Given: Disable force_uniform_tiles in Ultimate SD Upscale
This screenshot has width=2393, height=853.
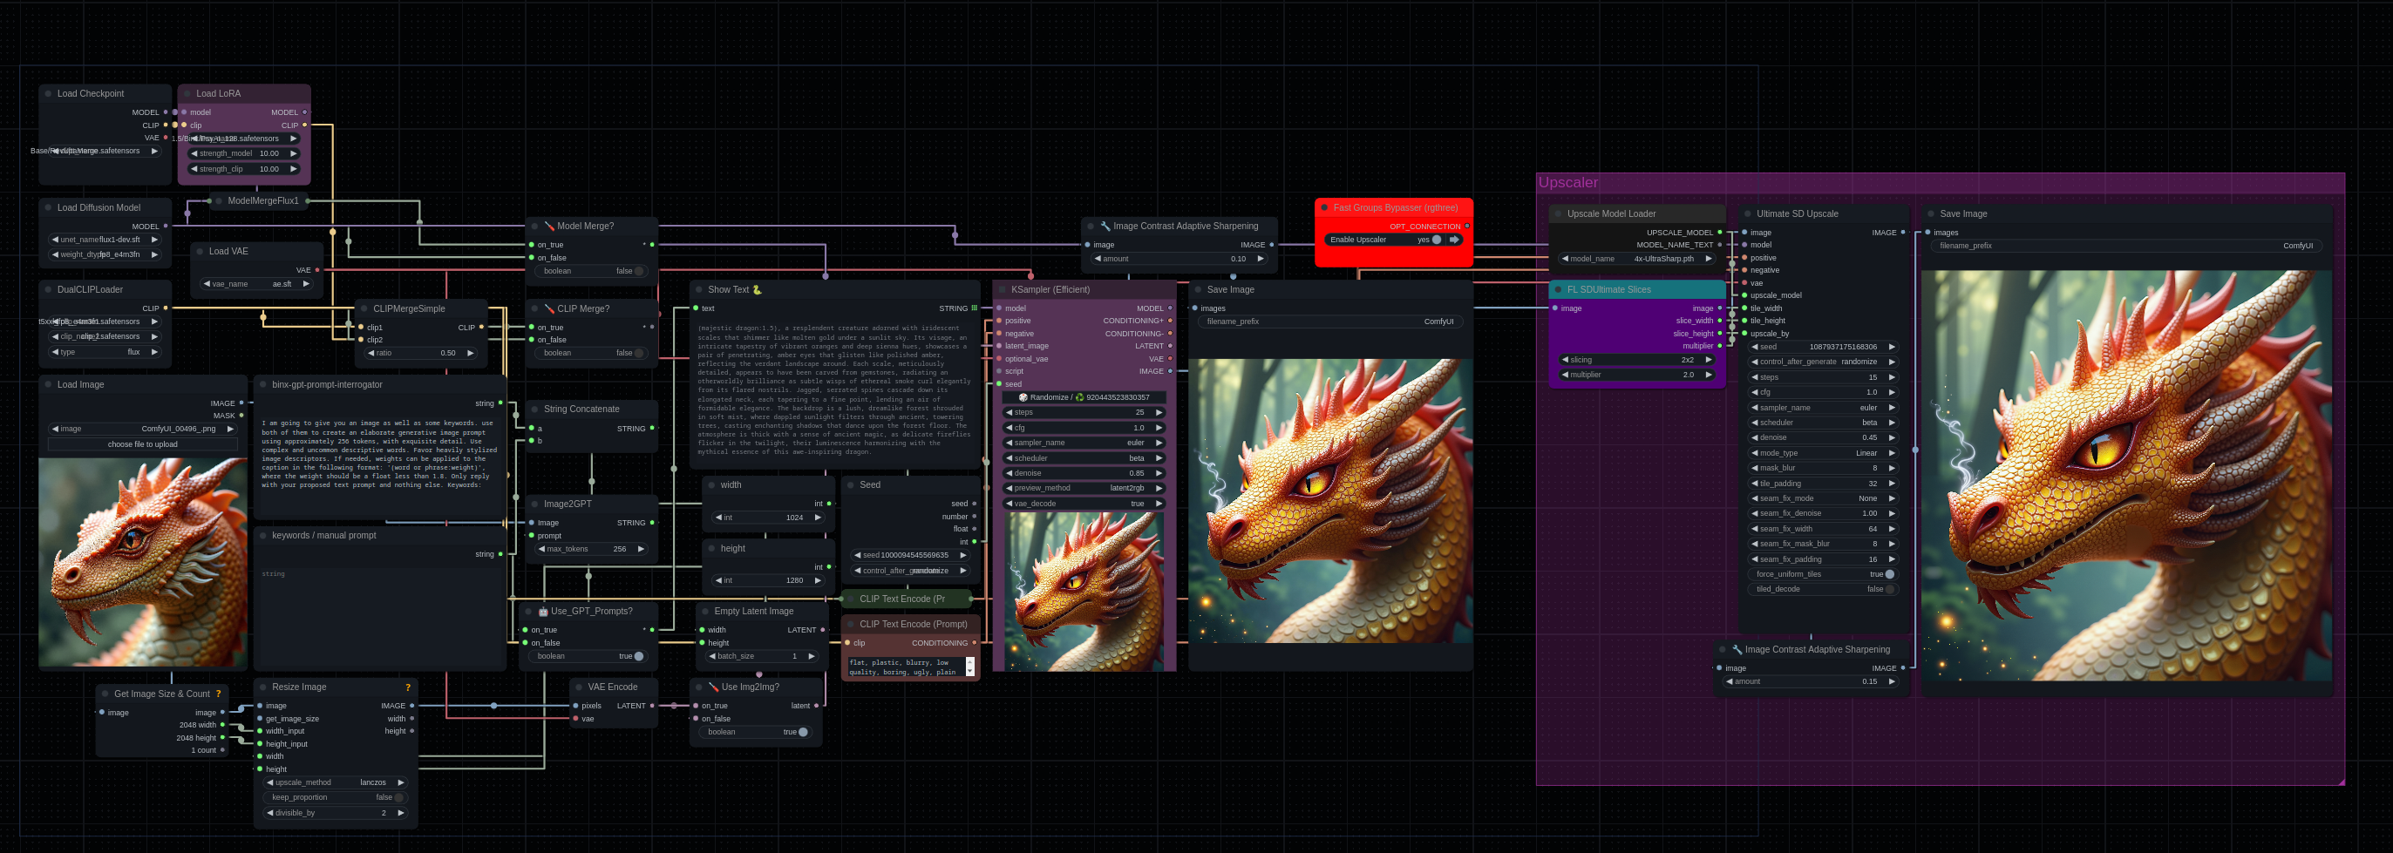Looking at the screenshot, I should [x=1888, y=574].
